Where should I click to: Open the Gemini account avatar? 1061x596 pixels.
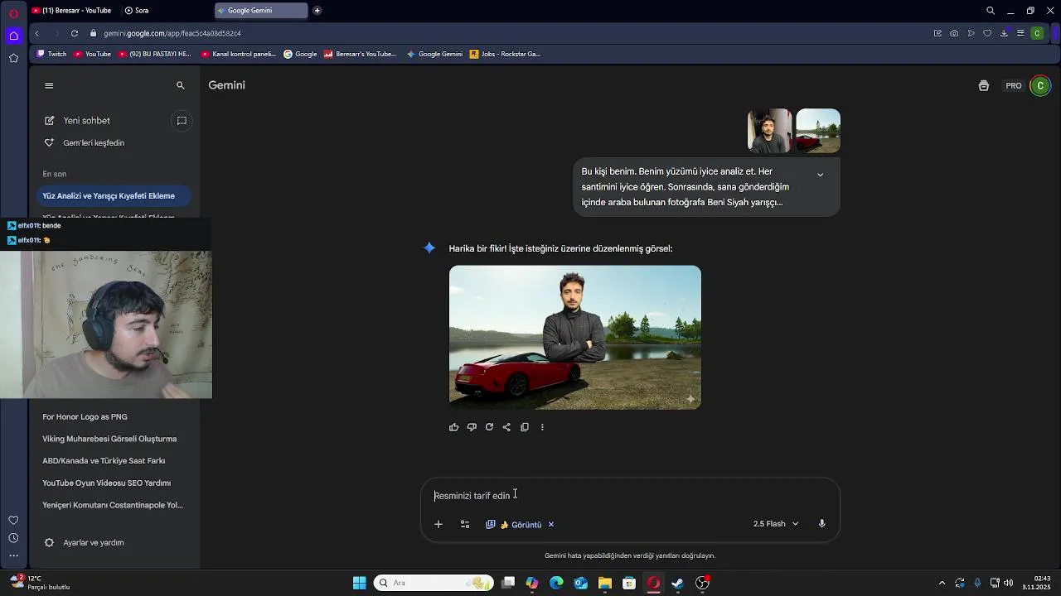1039,86
